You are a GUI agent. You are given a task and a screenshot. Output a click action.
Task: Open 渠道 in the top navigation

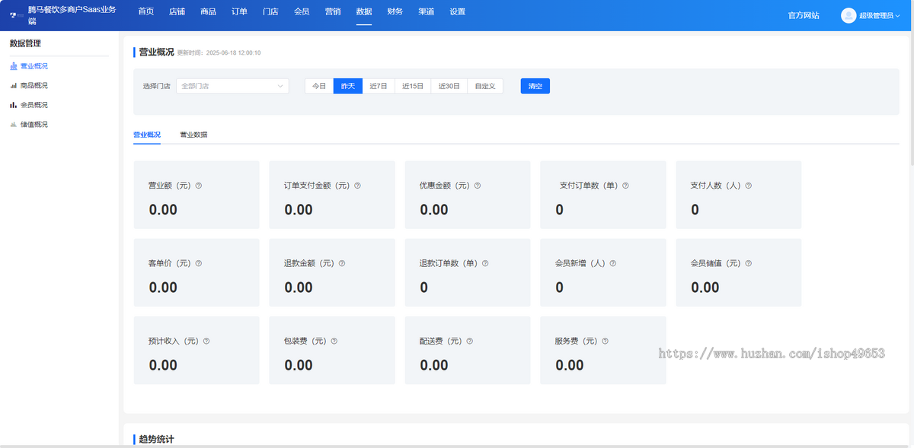(427, 12)
